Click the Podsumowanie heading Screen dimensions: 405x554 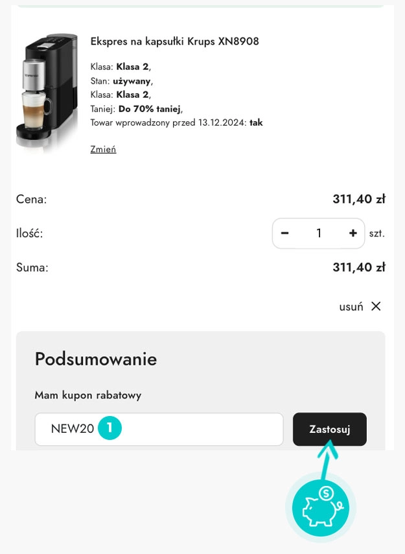(x=96, y=359)
